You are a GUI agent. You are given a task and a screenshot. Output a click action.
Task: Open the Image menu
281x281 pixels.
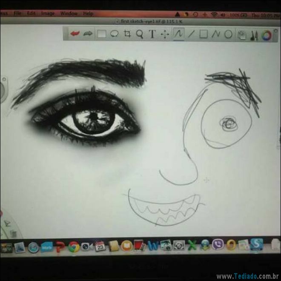click(48, 13)
